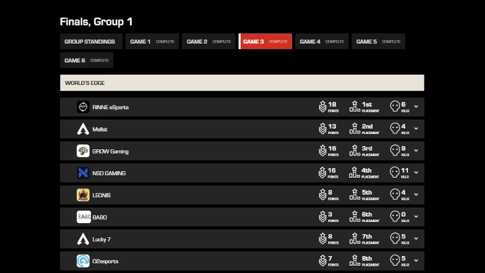Click the kills skull icon for LEONIS
This screenshot has width=485, height=273.
tap(395, 194)
